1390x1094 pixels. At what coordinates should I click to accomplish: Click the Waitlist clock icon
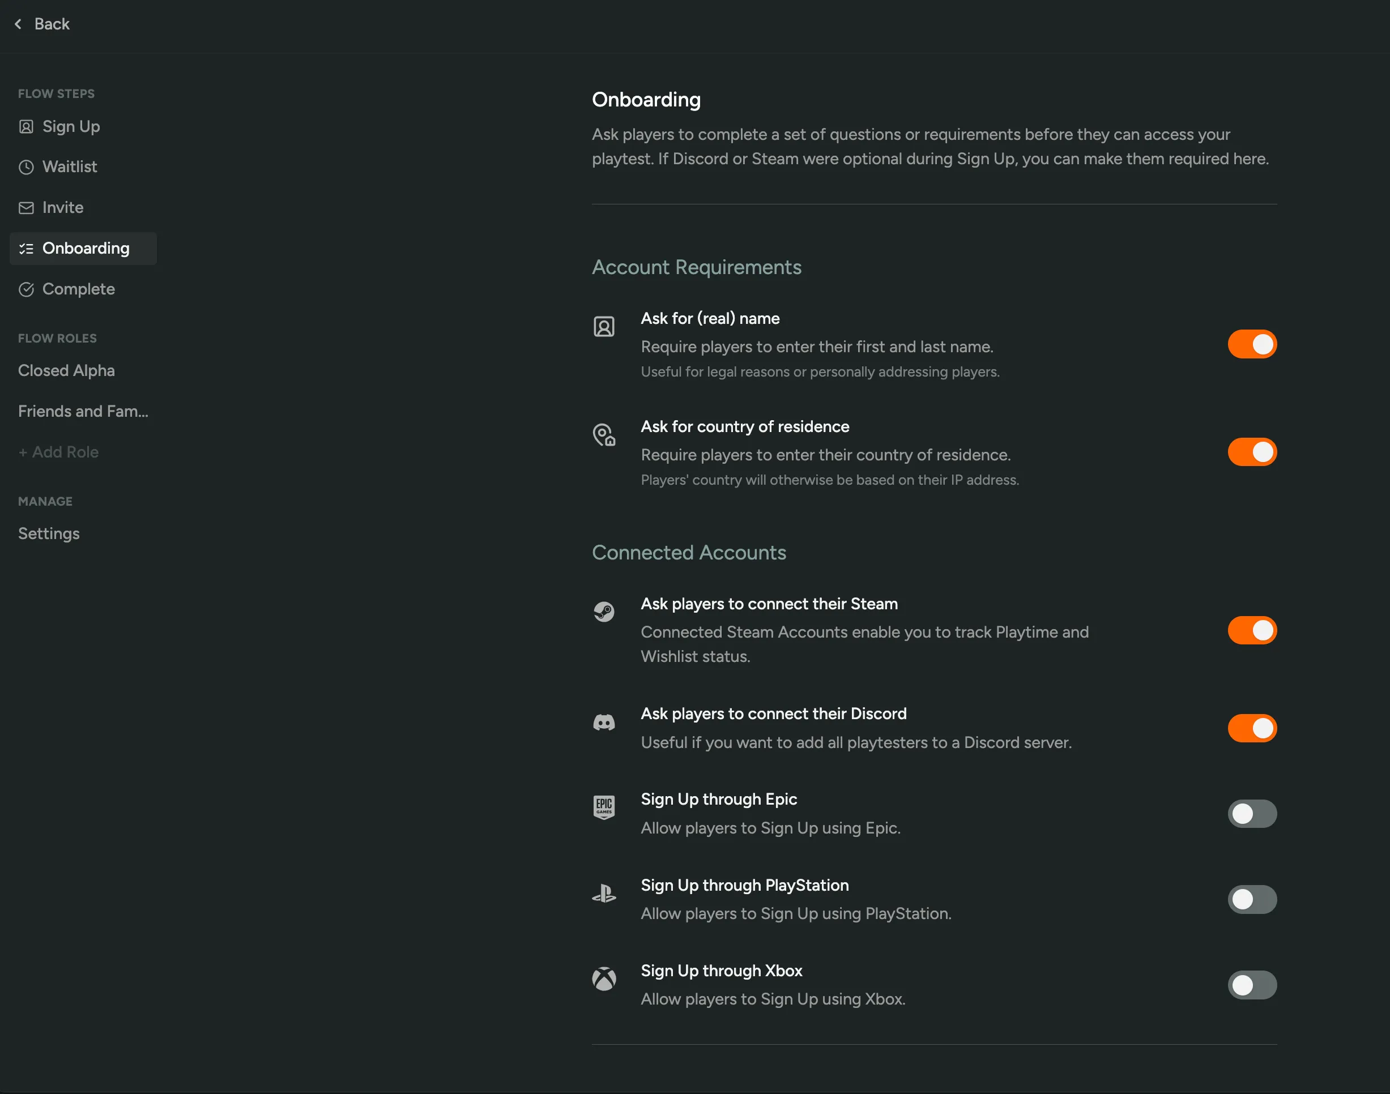(x=25, y=167)
